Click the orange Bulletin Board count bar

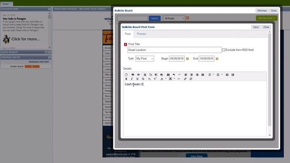[32, 67]
